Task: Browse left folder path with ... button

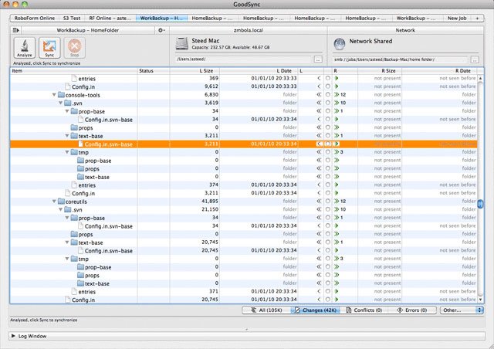Action: pos(318,59)
